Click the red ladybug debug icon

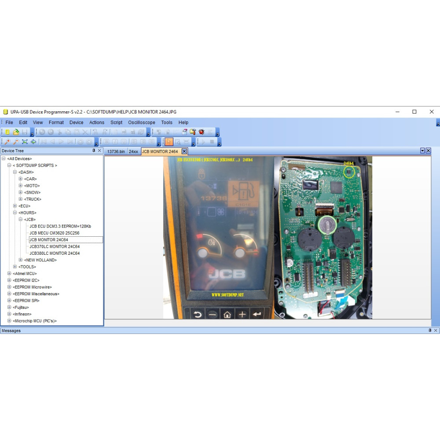(x=202, y=132)
